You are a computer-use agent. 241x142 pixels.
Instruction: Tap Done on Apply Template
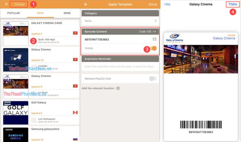(153, 4)
